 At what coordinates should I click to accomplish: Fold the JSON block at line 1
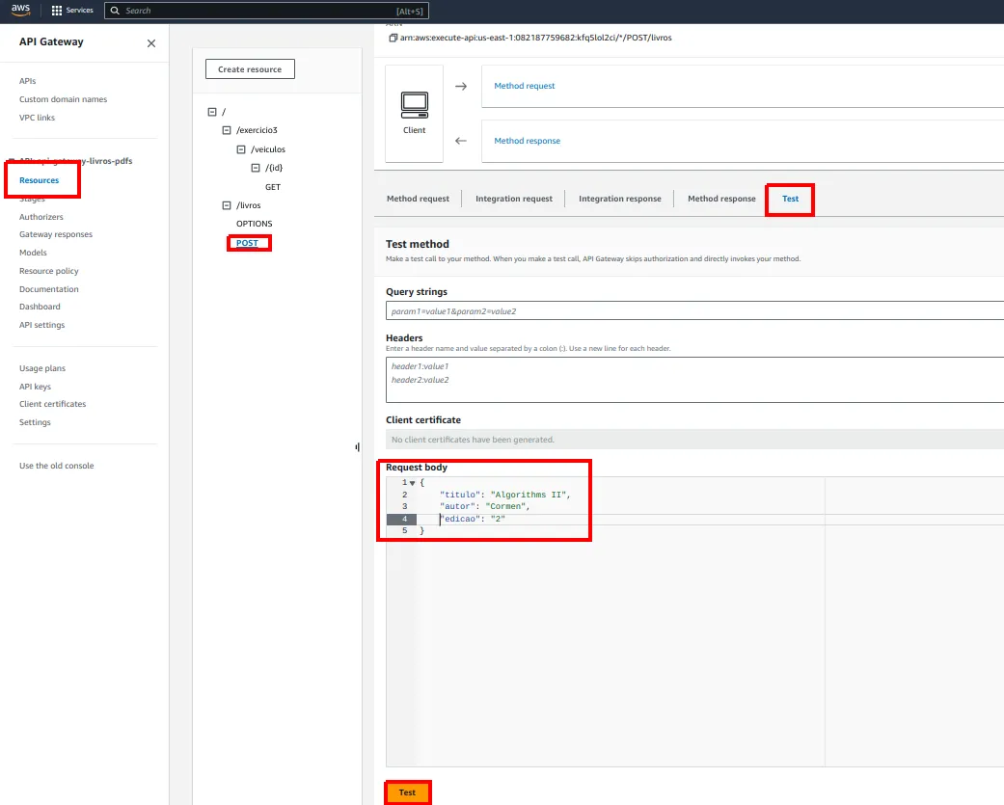tap(413, 483)
